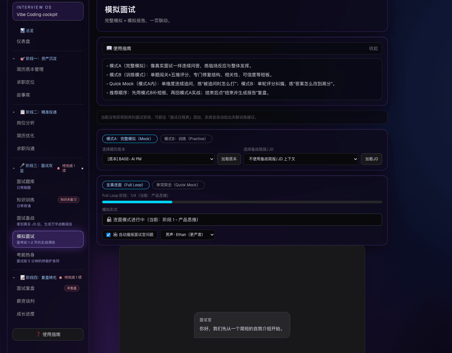Click the 待完成1项 label in 阶段三
Image resolution: width=452 pixels, height=353 pixels.
[x=69, y=168]
